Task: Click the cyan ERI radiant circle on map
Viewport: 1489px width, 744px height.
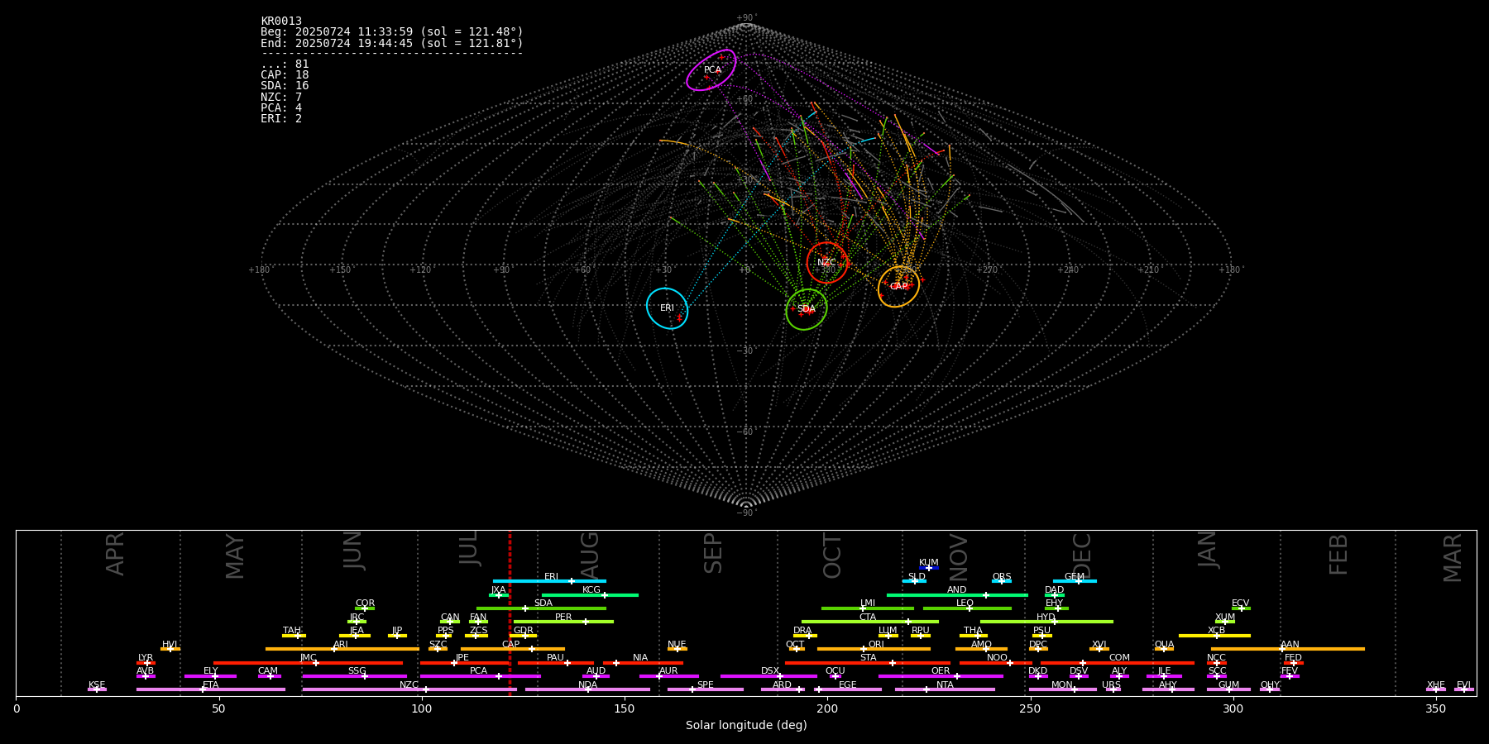Action: pos(668,308)
